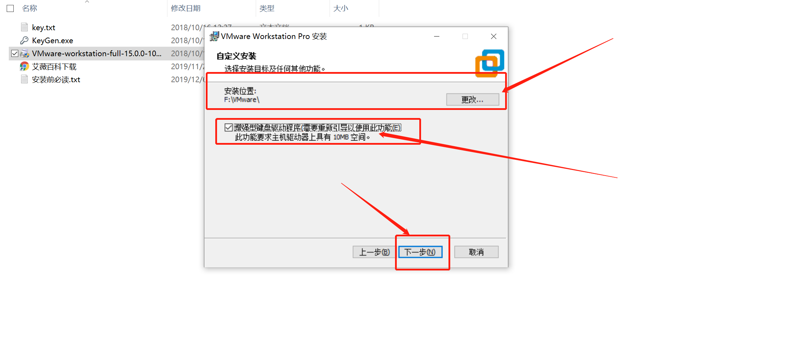Click the VMware installer package icon in file list
802x353 pixels.
click(24, 53)
